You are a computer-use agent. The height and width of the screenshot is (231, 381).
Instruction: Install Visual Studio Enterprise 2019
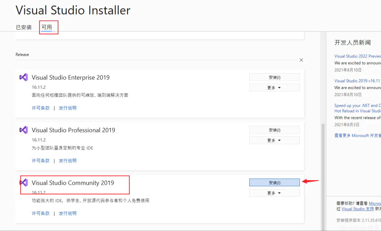[275, 77]
